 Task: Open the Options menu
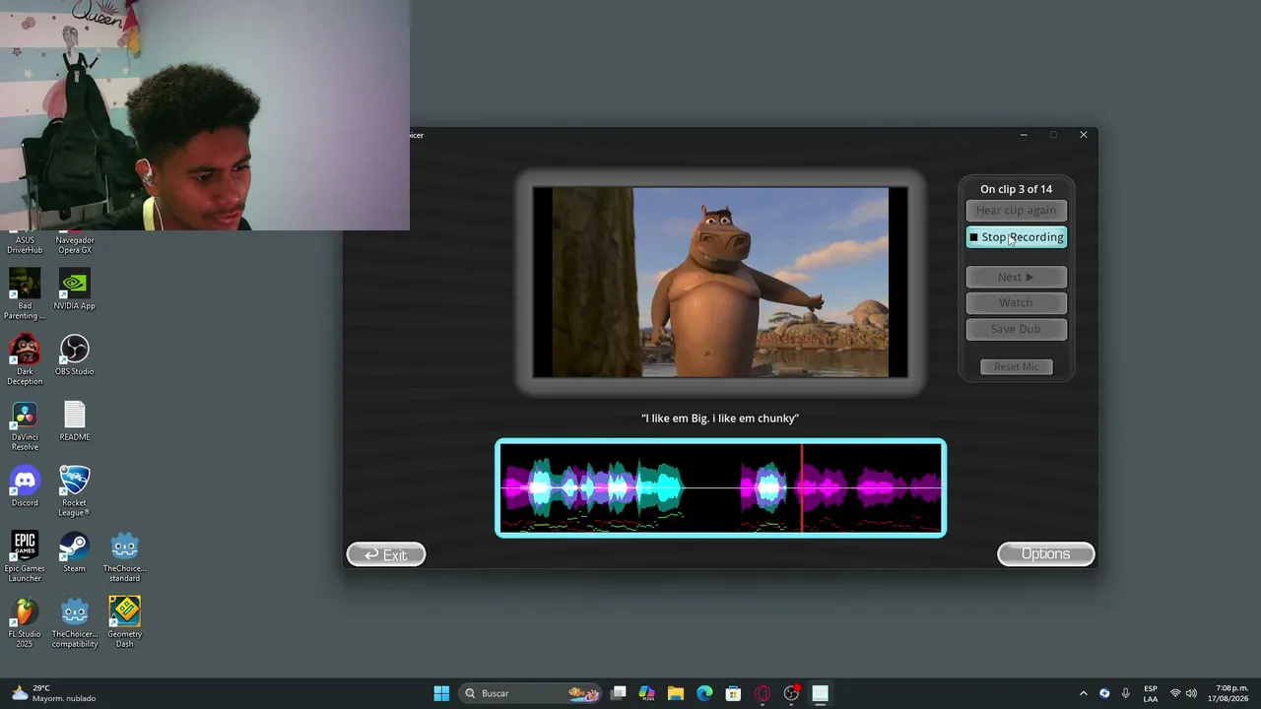[x=1045, y=553]
